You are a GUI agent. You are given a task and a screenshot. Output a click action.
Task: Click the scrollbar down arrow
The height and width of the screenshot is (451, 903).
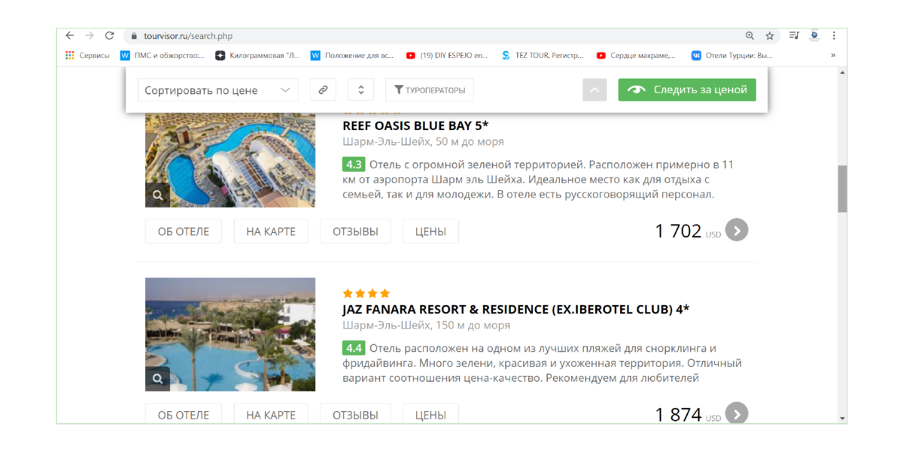point(842,419)
